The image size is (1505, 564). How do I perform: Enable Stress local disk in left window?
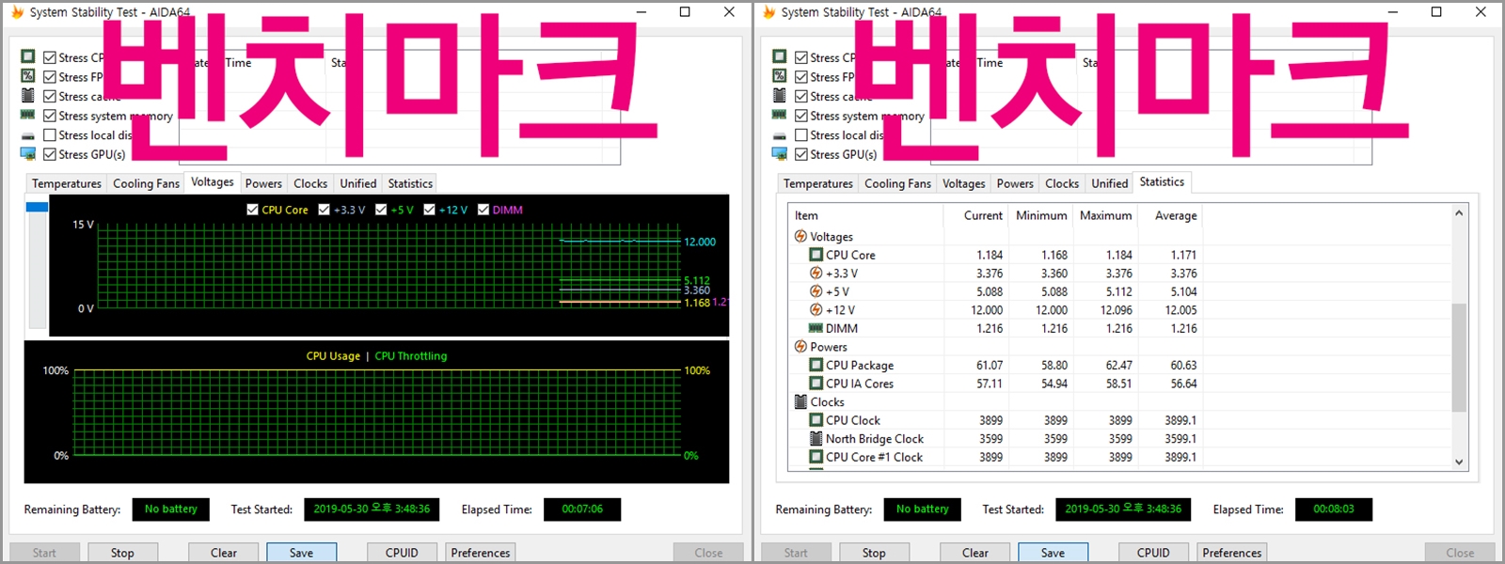tap(50, 135)
